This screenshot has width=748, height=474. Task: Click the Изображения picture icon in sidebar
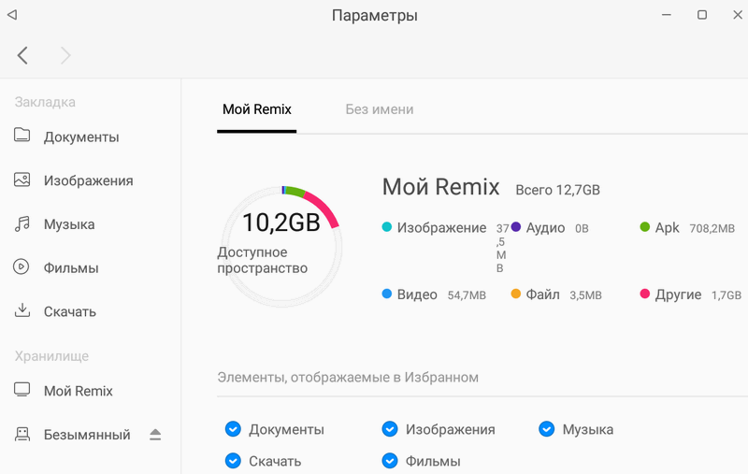tap(22, 180)
